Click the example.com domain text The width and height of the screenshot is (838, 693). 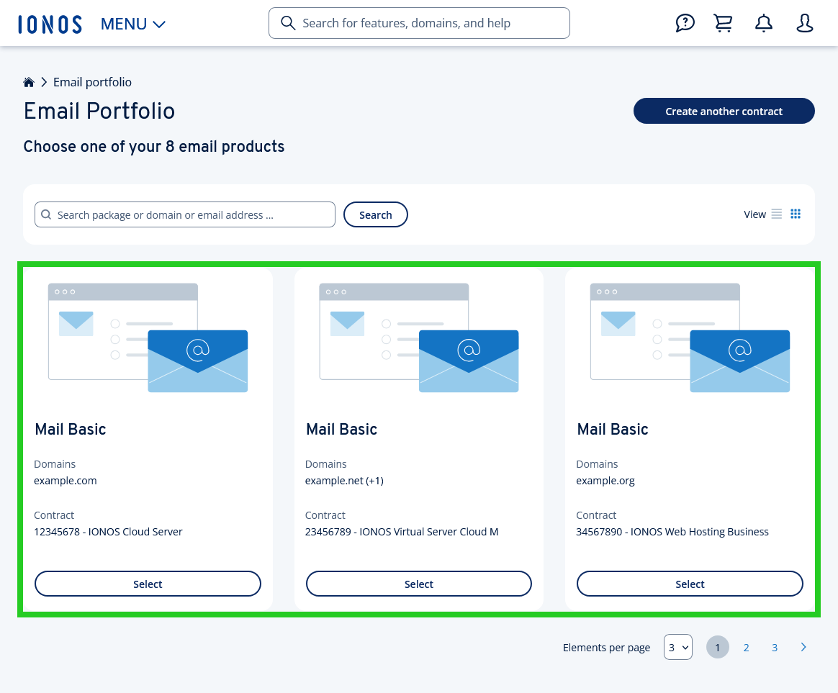tap(66, 480)
